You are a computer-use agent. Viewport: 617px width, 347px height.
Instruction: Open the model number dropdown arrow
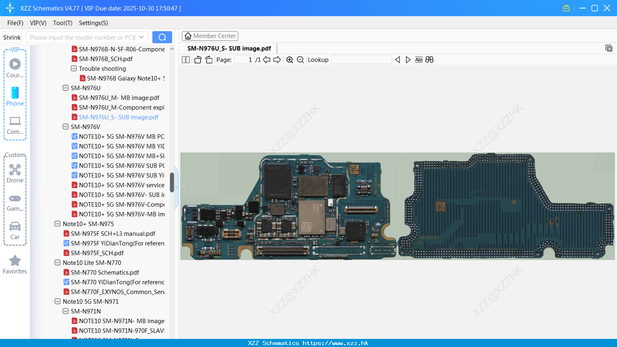click(x=141, y=37)
